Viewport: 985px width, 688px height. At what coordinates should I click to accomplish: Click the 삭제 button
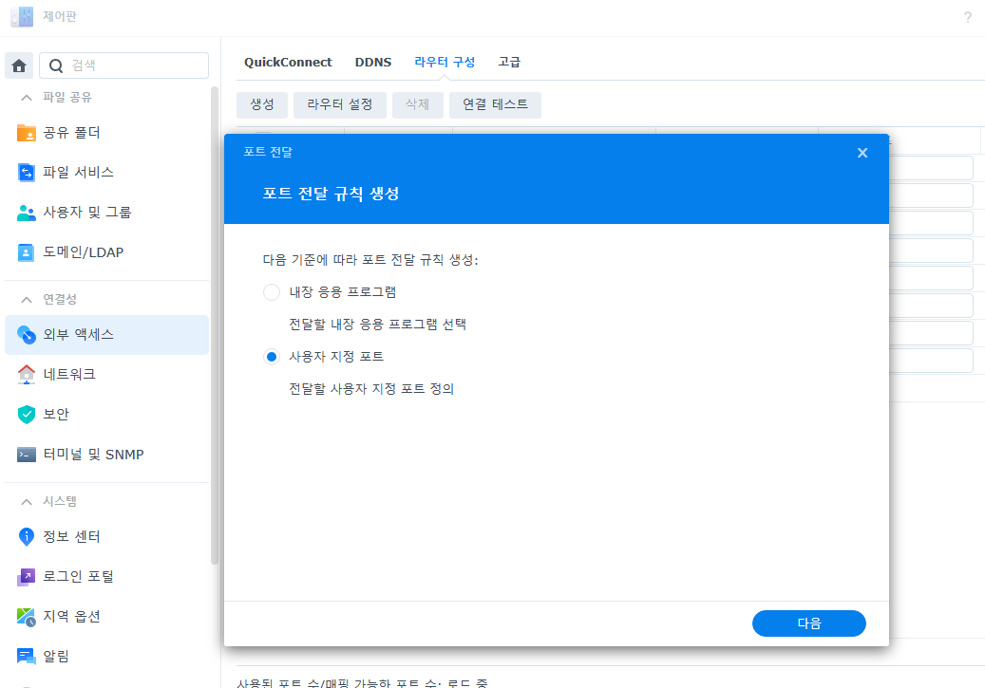418,104
